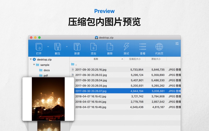The image size is (209, 131).
Task: Click the yellow minimize window button
Action: click(x=35, y=37)
